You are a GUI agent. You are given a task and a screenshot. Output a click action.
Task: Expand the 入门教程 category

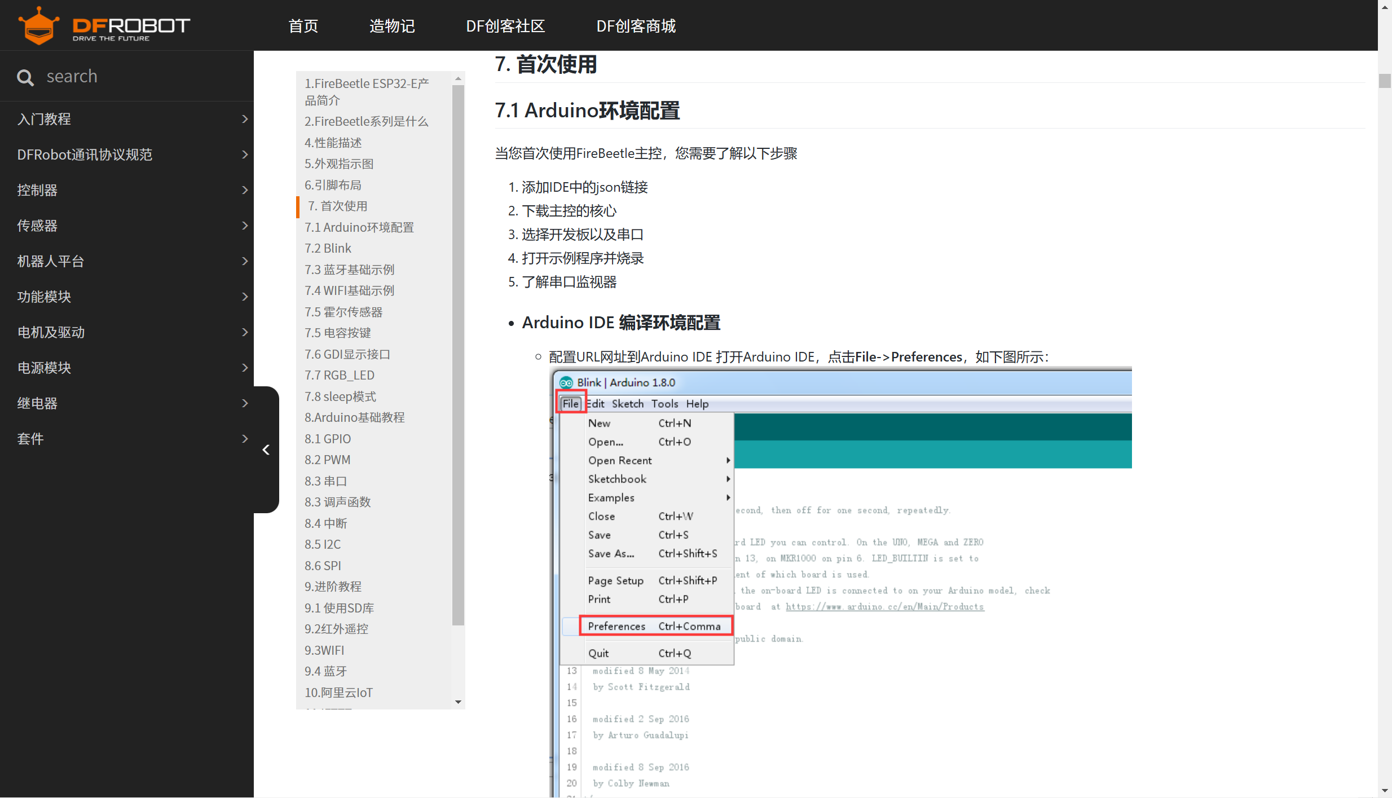pyautogui.click(x=127, y=119)
